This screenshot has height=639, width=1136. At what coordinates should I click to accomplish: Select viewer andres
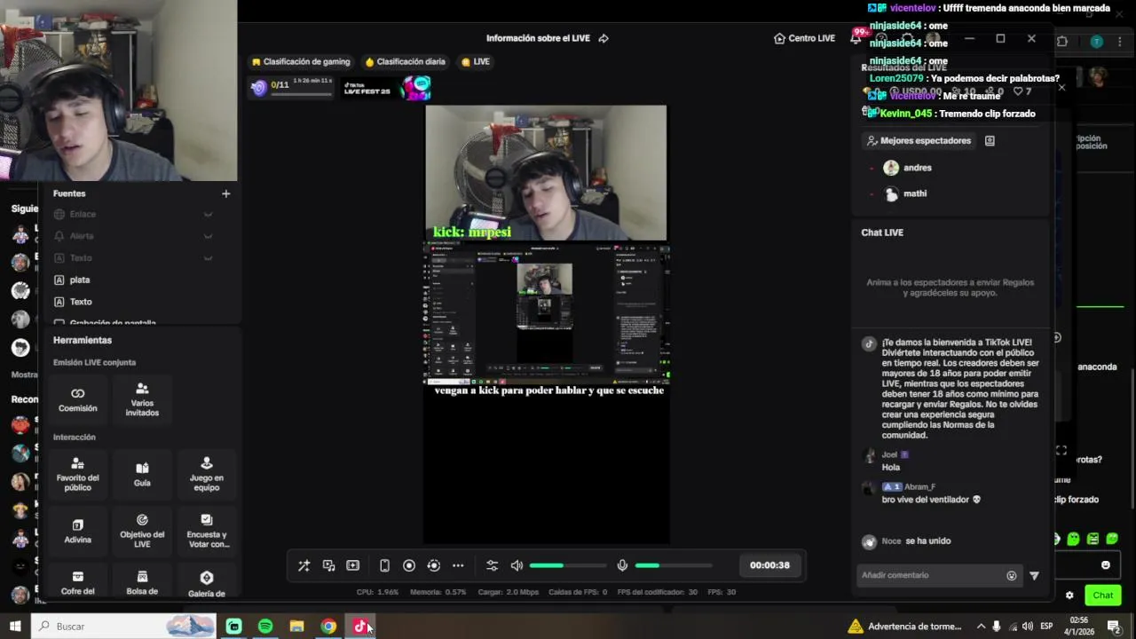point(908,168)
